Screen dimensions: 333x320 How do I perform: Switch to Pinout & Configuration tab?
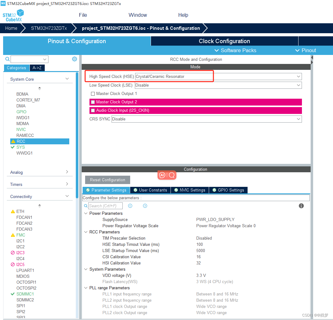(x=77, y=41)
